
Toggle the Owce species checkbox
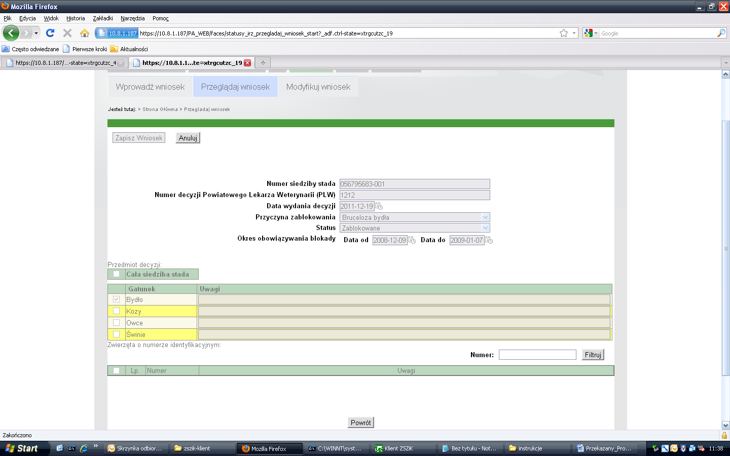[117, 323]
